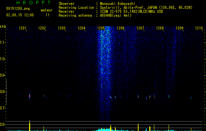Click the date stamp 02.08.15 12:00
The image size is (206, 131).
(x=20, y=15)
